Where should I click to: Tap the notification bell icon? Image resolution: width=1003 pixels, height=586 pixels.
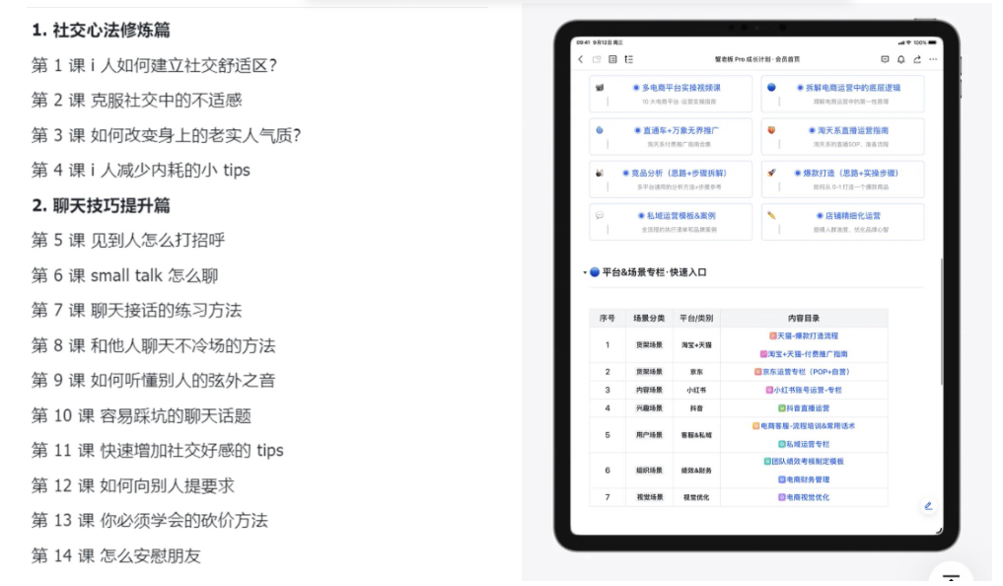(x=901, y=59)
